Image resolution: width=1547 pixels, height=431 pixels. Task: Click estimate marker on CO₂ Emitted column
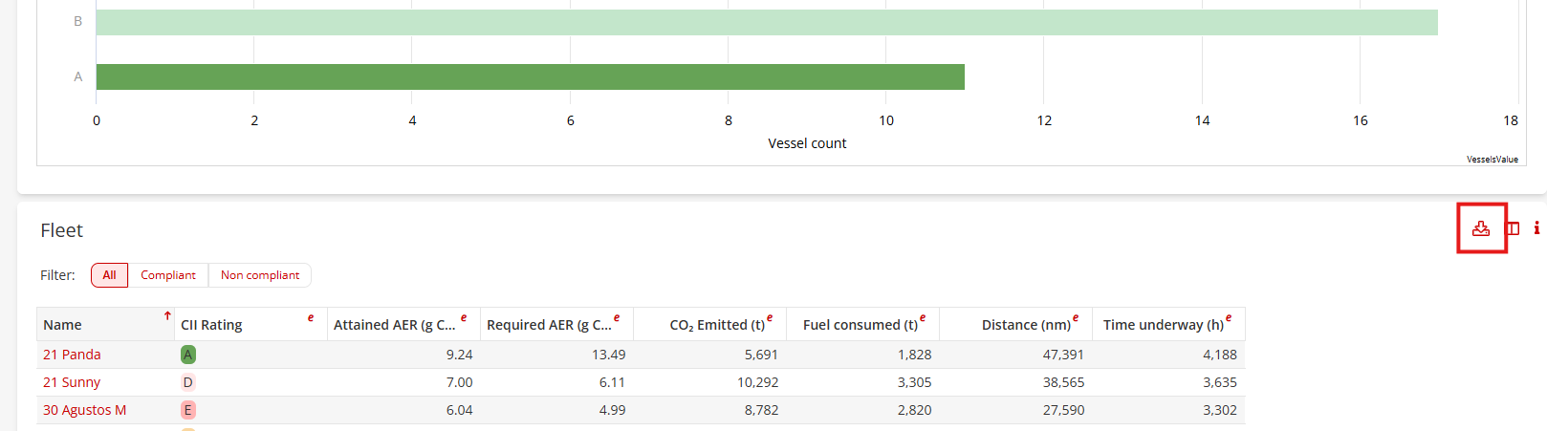coord(770,317)
